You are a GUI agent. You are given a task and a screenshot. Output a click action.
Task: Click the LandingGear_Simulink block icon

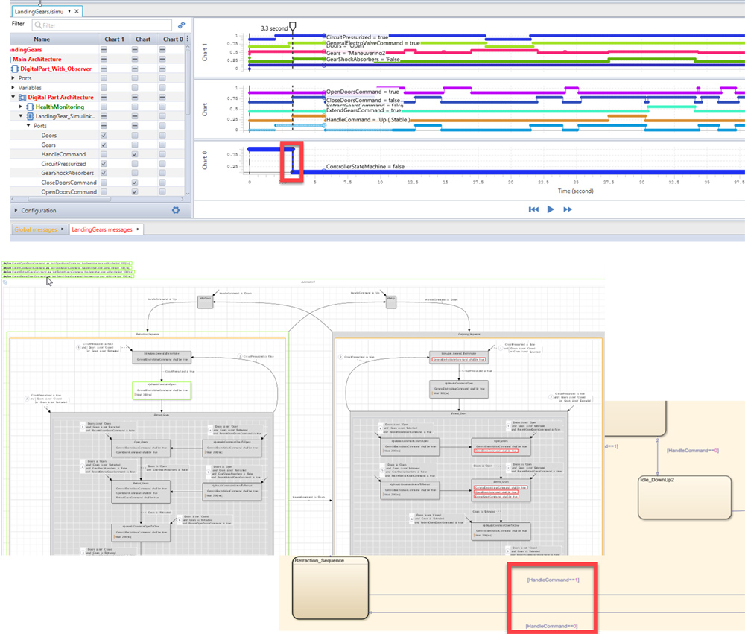[x=30, y=116]
